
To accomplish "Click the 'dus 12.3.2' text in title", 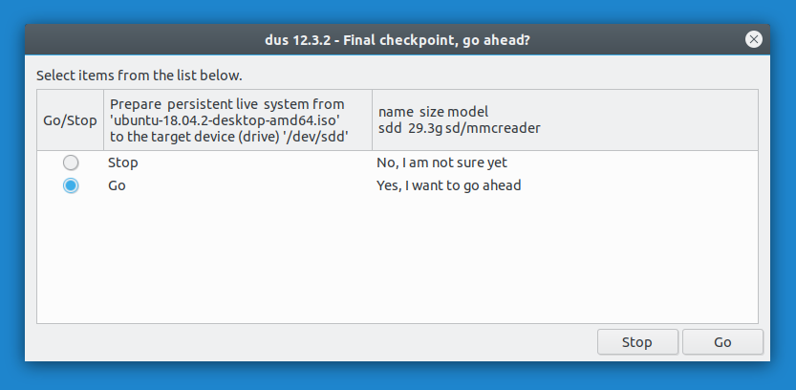I will tap(299, 39).
